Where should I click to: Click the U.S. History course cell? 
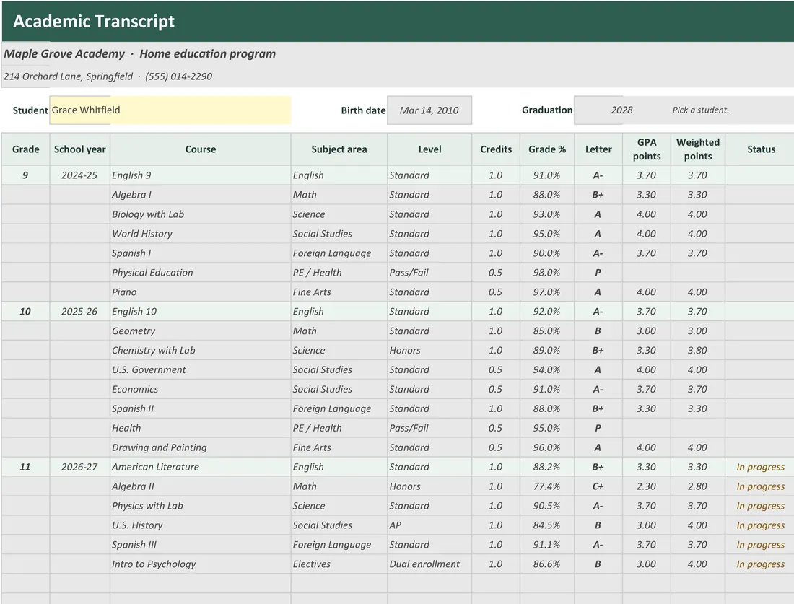point(201,525)
